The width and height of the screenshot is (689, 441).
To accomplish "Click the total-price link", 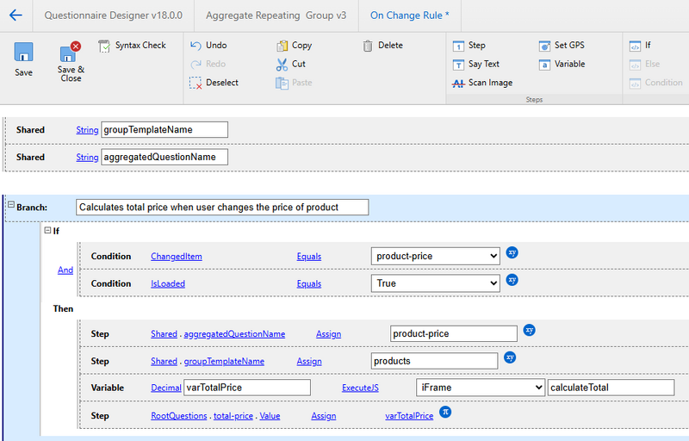I will 233,416.
